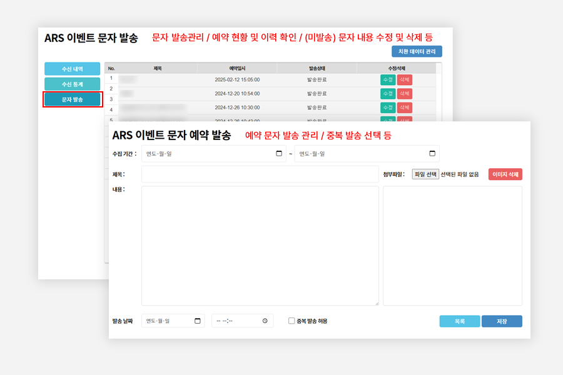The width and height of the screenshot is (563, 375).
Task: Save the message with 저장 button
Action: (x=501, y=321)
